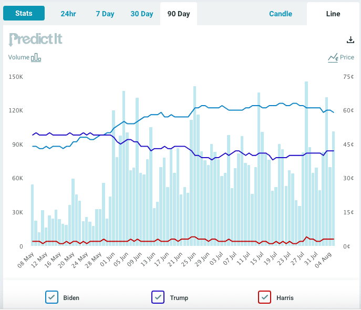Show the 30 Day range
This screenshot has height=310, width=361.
[142, 14]
